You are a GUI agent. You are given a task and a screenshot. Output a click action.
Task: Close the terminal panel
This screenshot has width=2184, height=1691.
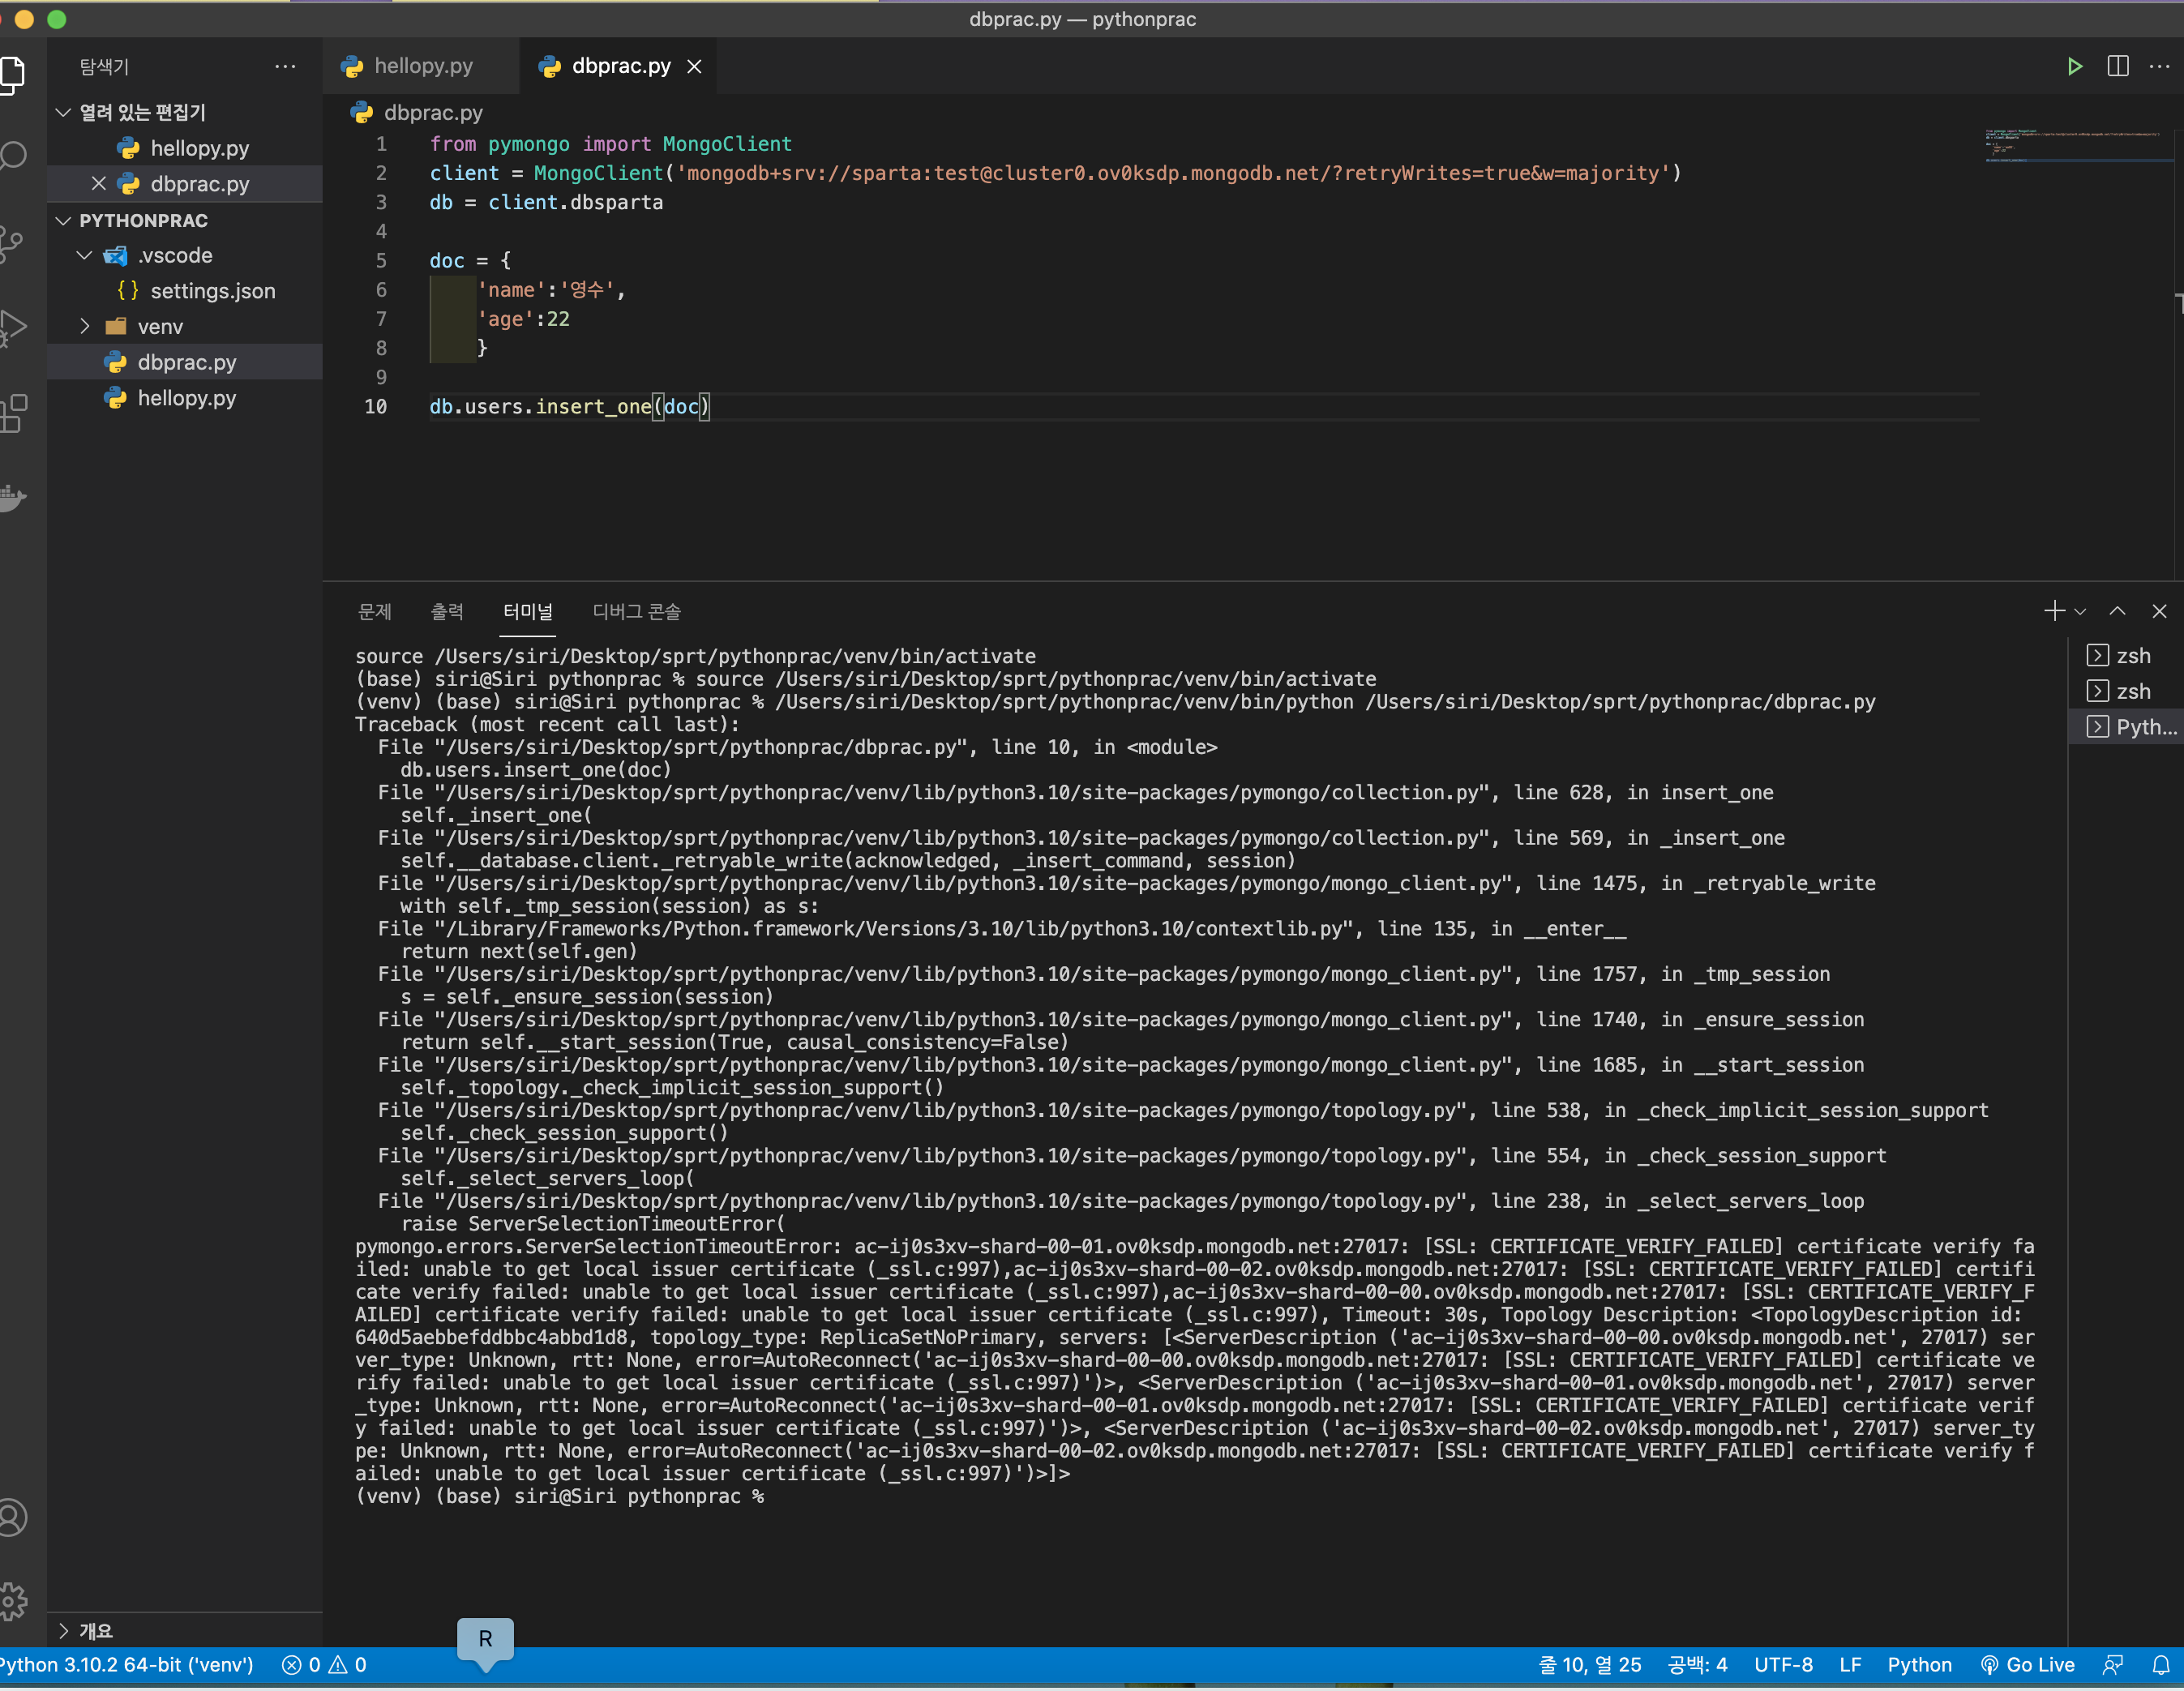(x=2159, y=611)
